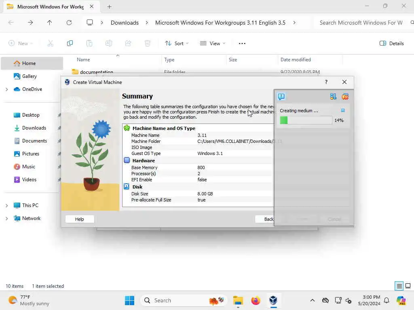This screenshot has height=310, width=414.
Task: Click the delete finished notifications icon
Action: (x=345, y=96)
